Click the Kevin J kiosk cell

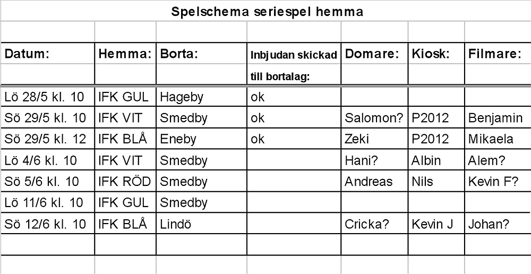436,224
